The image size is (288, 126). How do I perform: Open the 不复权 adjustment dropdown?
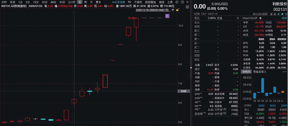(138, 2)
